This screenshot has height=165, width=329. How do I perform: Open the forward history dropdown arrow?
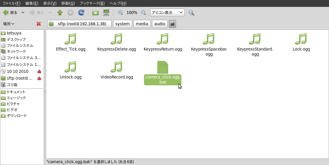[50, 12]
